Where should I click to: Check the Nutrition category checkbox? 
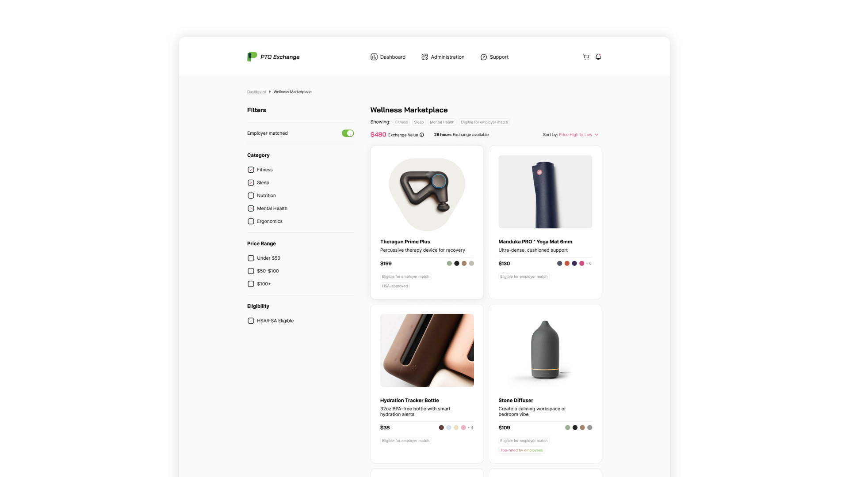(251, 196)
